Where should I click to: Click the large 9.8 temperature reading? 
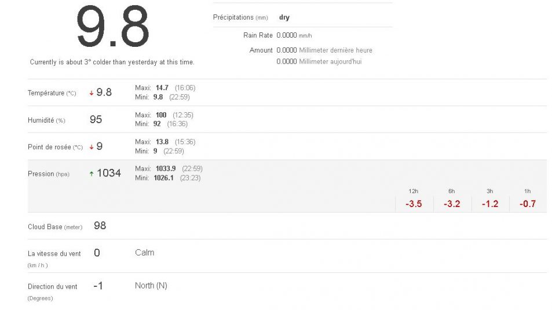(112, 27)
